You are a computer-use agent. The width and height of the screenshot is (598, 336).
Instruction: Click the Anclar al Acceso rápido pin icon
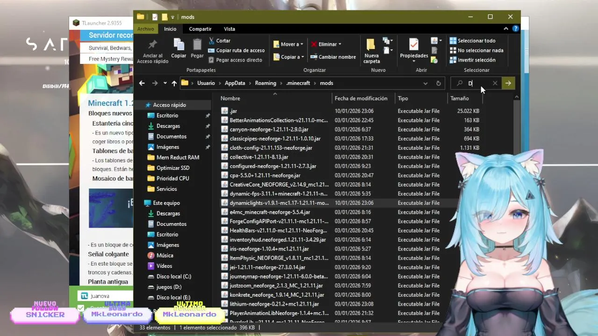(x=152, y=45)
